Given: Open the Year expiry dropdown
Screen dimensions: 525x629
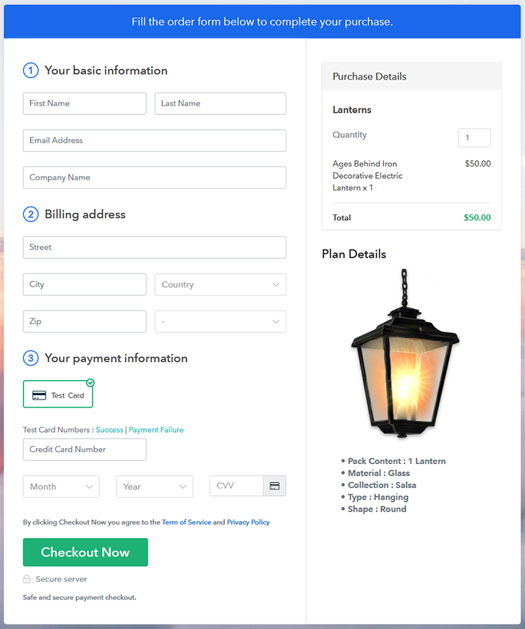Looking at the screenshot, I should 154,486.
